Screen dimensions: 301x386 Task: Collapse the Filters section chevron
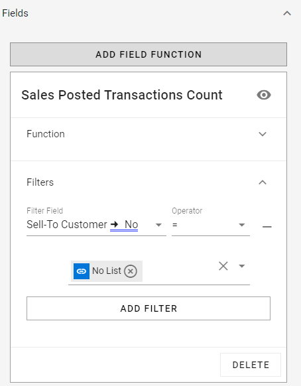(x=263, y=182)
